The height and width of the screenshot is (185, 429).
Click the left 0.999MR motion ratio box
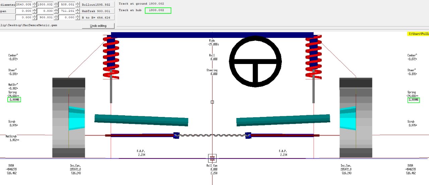click(14, 100)
